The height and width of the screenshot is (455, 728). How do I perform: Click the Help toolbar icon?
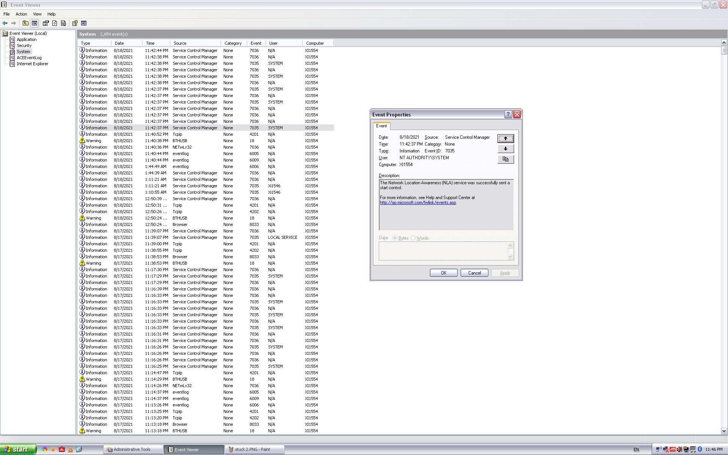coord(75,23)
